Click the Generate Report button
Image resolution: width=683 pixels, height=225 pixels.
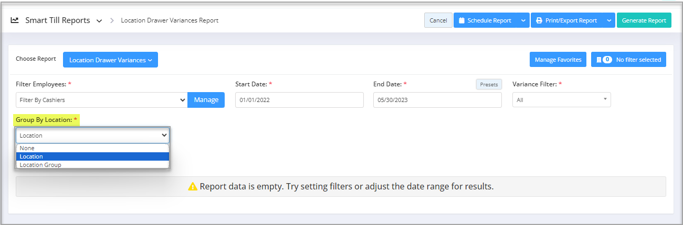pos(644,20)
